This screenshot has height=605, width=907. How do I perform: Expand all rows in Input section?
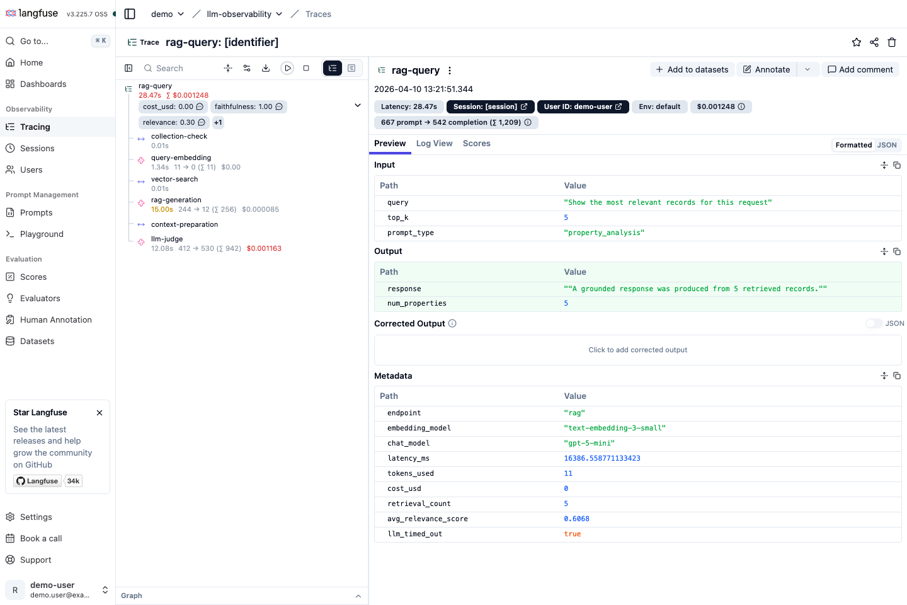884,165
